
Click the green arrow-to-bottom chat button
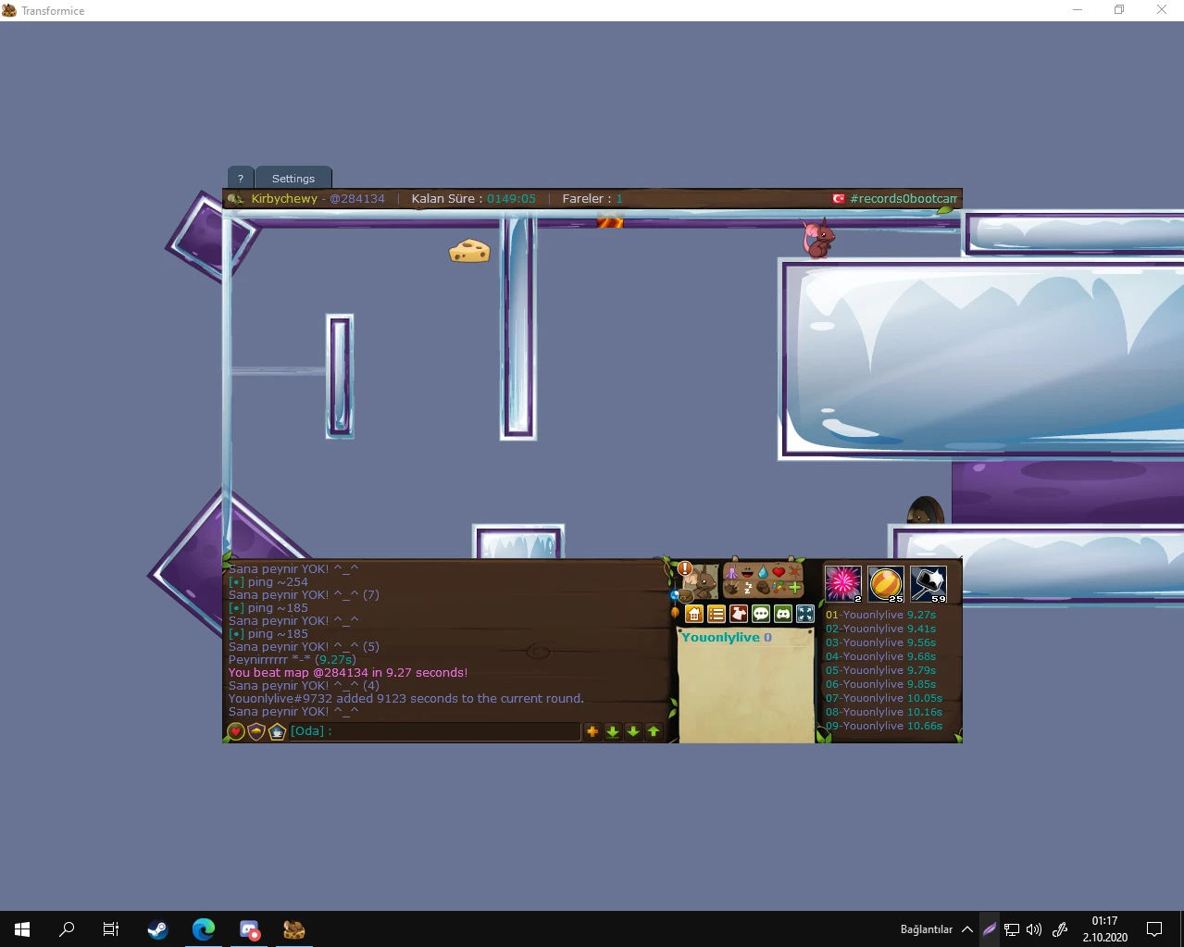tap(613, 731)
